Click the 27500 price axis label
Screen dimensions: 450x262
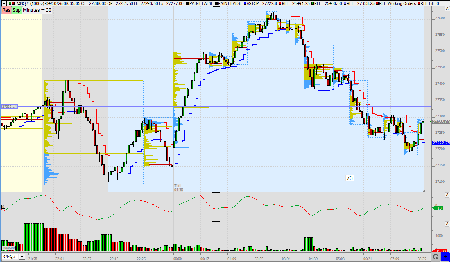click(440, 51)
